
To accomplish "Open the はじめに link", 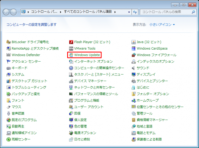I will pyautogui.click(x=143, y=87).
